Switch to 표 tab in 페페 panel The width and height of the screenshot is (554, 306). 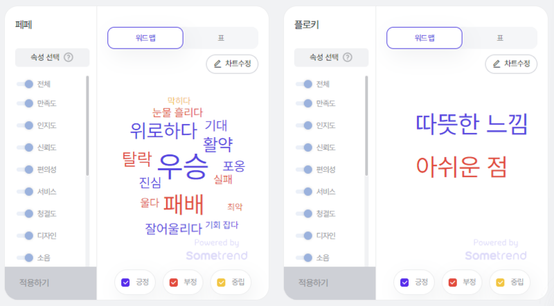[221, 38]
